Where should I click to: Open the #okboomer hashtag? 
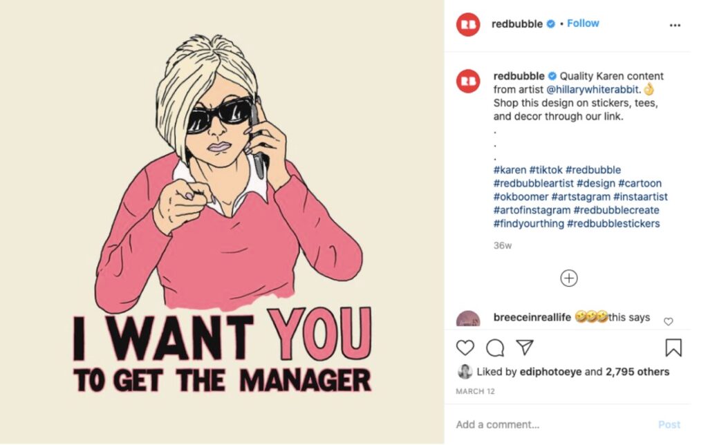coord(521,197)
